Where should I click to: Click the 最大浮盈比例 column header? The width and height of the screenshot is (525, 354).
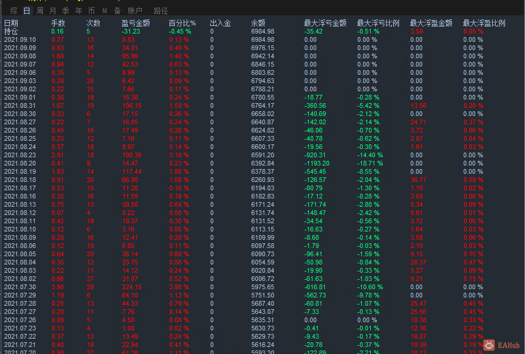point(484,23)
